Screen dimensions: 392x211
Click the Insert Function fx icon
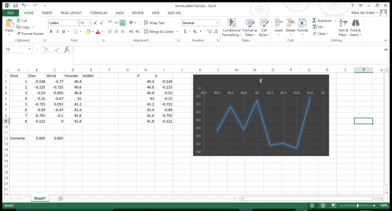tap(67, 49)
